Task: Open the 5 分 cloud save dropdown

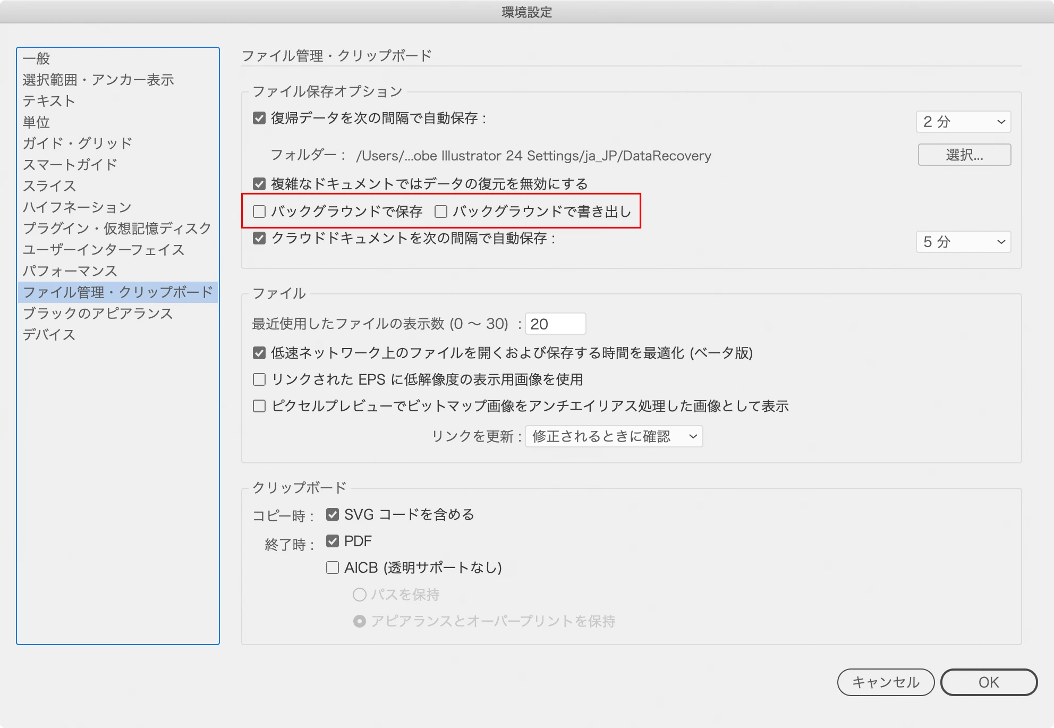Action: [x=963, y=242]
